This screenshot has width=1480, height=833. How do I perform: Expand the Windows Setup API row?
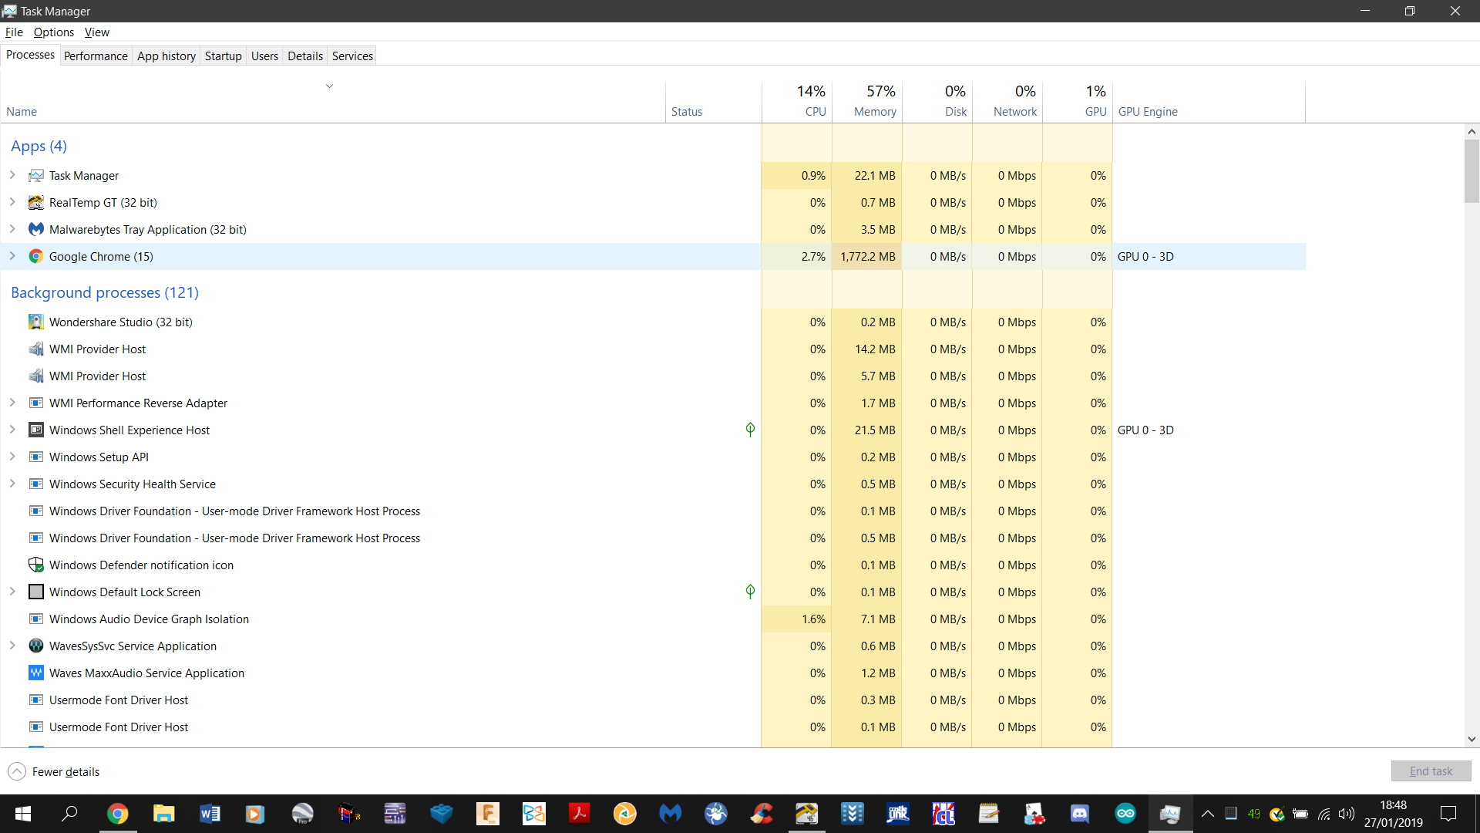pyautogui.click(x=12, y=457)
